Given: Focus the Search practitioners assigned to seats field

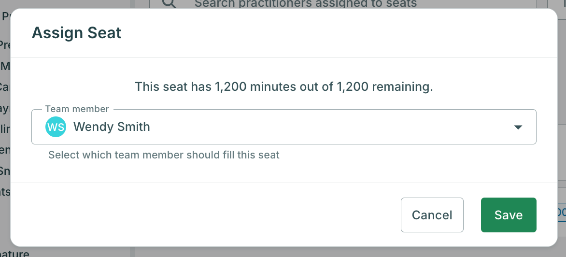Looking at the screenshot, I should tap(343, 4).
